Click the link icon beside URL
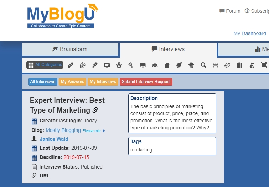This screenshot has width=269, height=187. pyautogui.click(x=34, y=175)
